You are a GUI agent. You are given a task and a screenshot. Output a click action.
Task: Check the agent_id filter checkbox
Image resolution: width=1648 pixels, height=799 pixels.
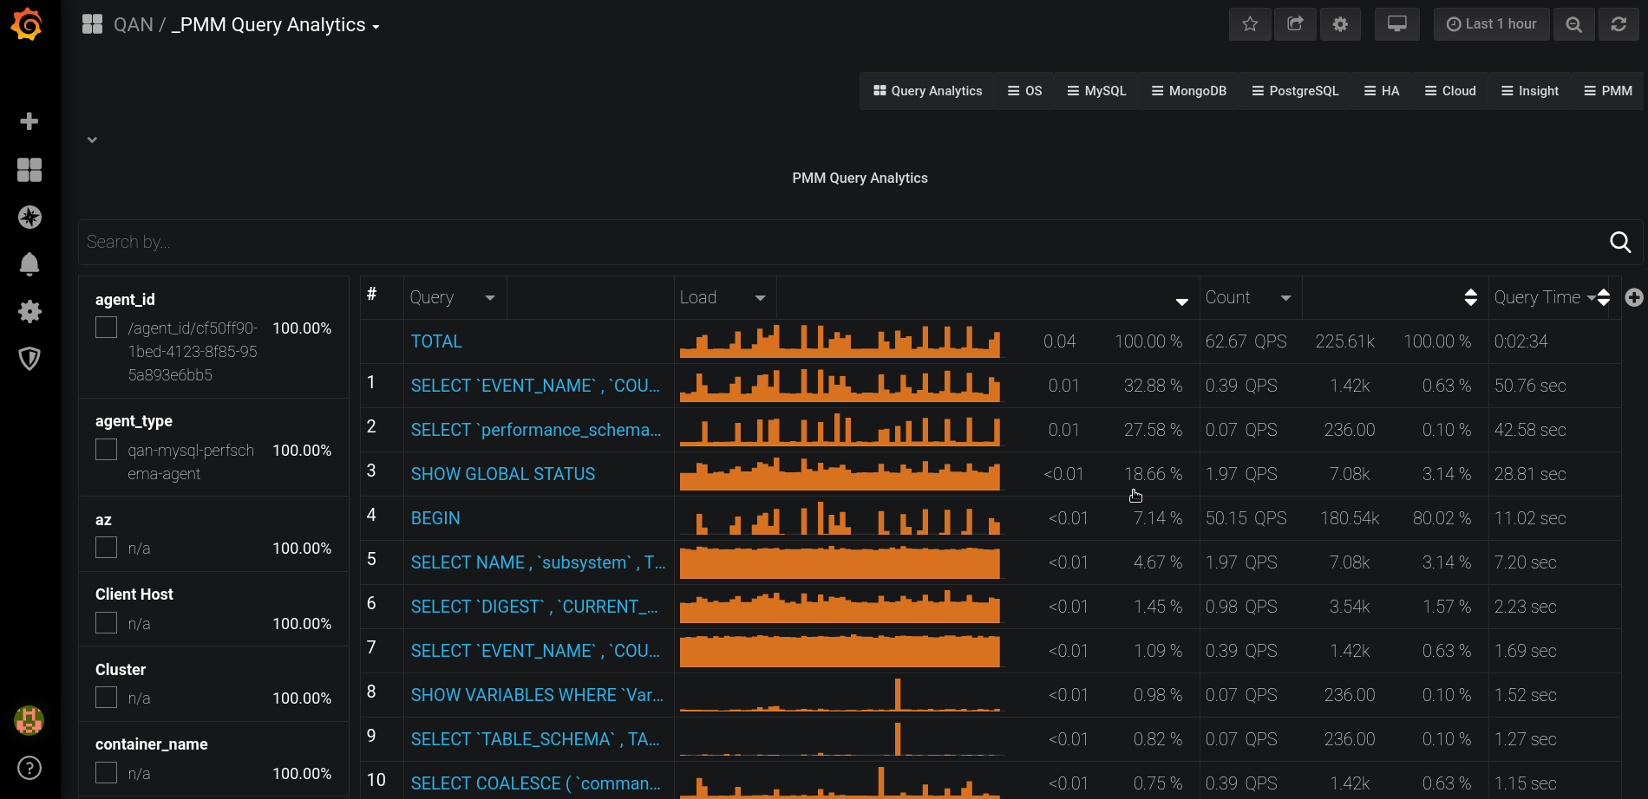click(106, 328)
